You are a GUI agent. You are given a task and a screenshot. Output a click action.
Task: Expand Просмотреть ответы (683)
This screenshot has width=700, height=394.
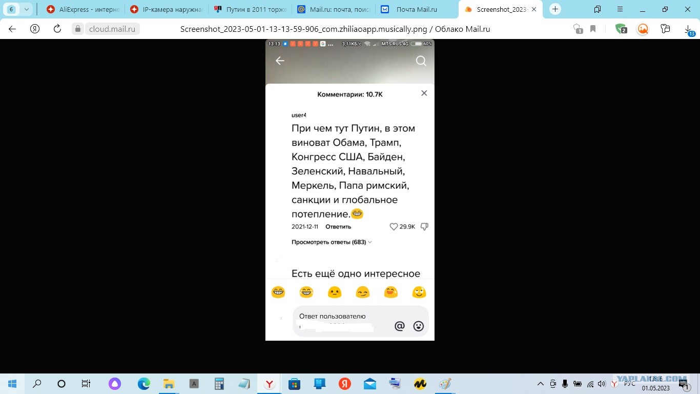pos(332,242)
